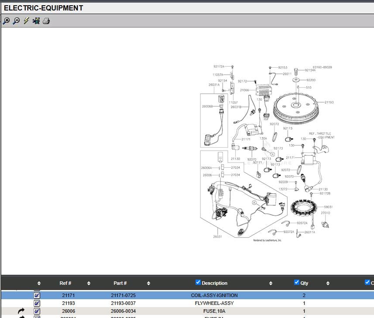The width and height of the screenshot is (374, 318).
Task: Click the checklist icon in row 21171
Action: (37, 296)
